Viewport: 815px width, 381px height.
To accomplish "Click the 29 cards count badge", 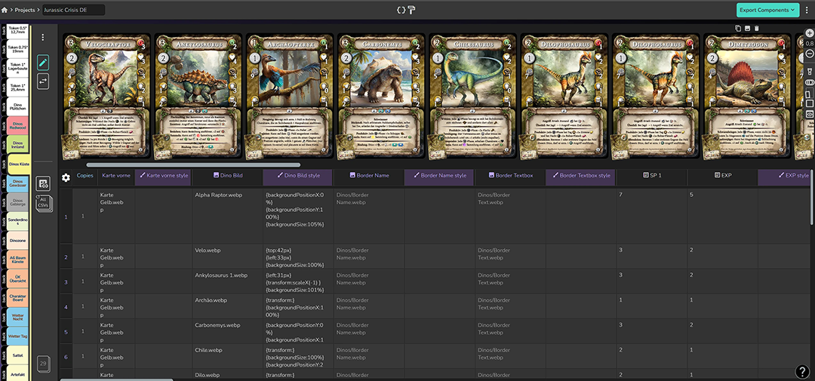I will click(x=43, y=364).
